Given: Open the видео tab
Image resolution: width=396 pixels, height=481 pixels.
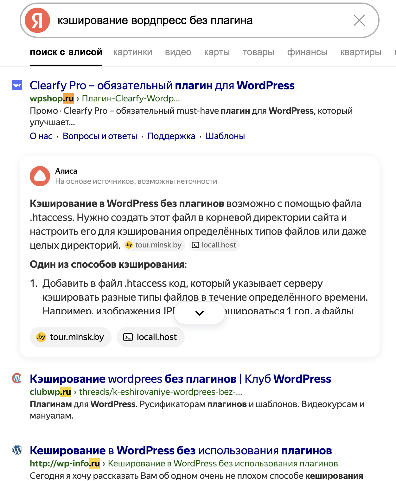Looking at the screenshot, I should (178, 52).
